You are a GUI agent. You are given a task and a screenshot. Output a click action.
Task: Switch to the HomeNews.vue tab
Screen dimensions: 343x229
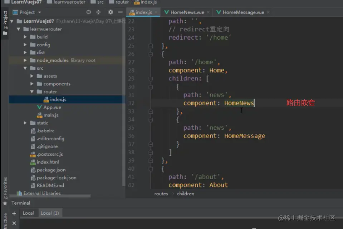click(x=187, y=12)
